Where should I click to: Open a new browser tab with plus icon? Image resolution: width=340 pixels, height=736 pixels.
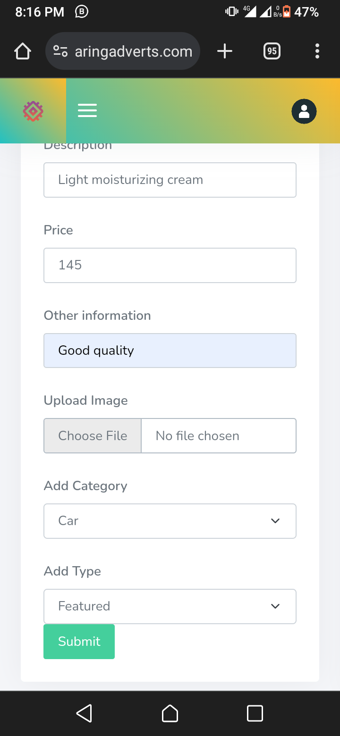click(225, 51)
